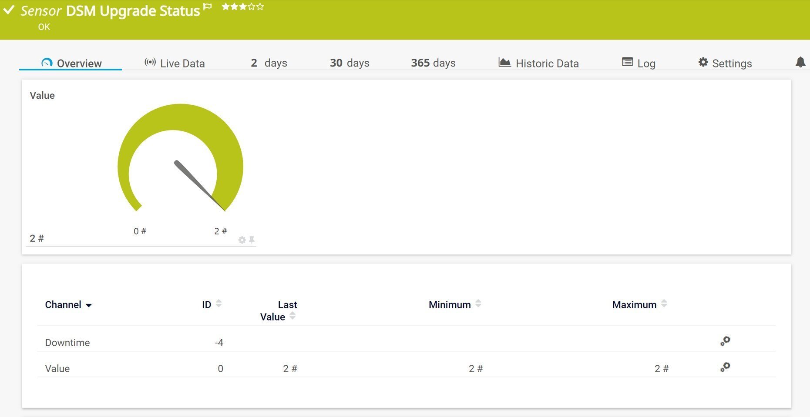Pin the Value gauge with the pin icon
The image size is (810, 417).
click(252, 240)
